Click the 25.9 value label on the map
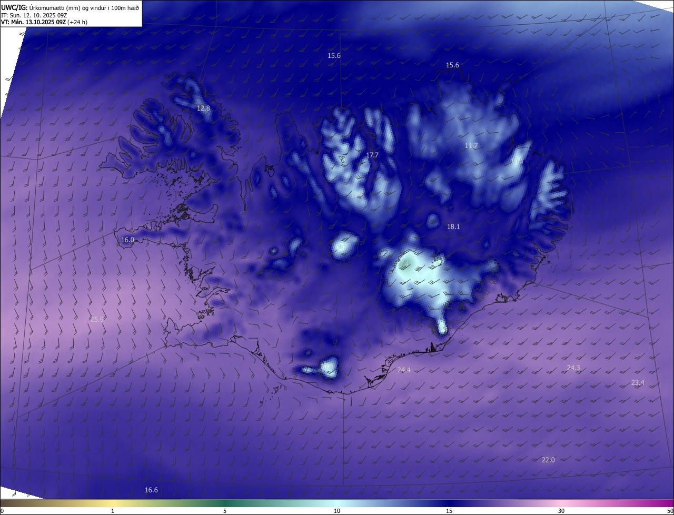The width and height of the screenshot is (674, 515). pos(97,319)
